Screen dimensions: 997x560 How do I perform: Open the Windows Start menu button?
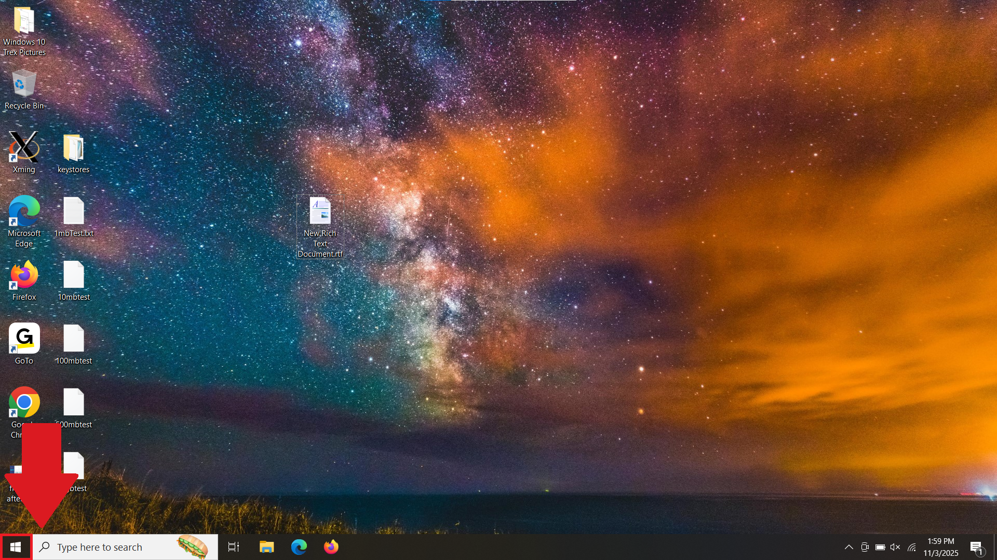click(x=16, y=547)
